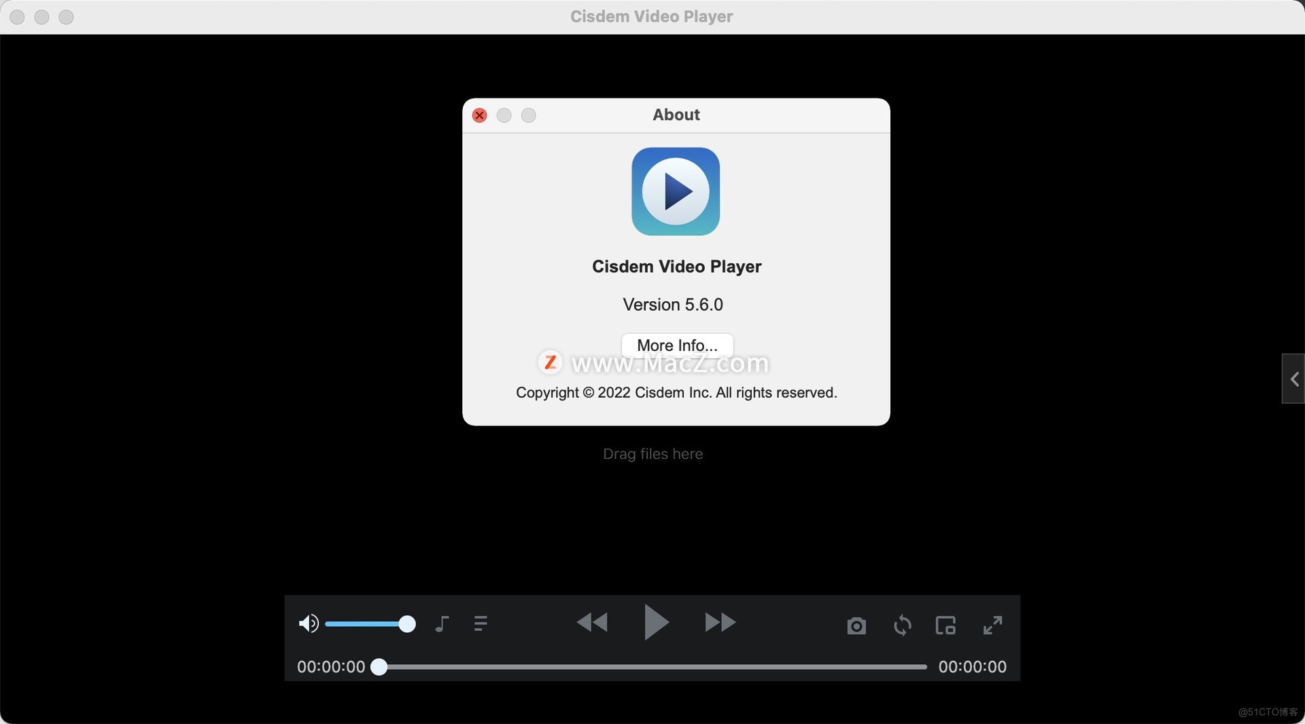This screenshot has width=1305, height=724.
Task: Click the bold Cisdem Video Player name in About
Action: pyautogui.click(x=676, y=266)
